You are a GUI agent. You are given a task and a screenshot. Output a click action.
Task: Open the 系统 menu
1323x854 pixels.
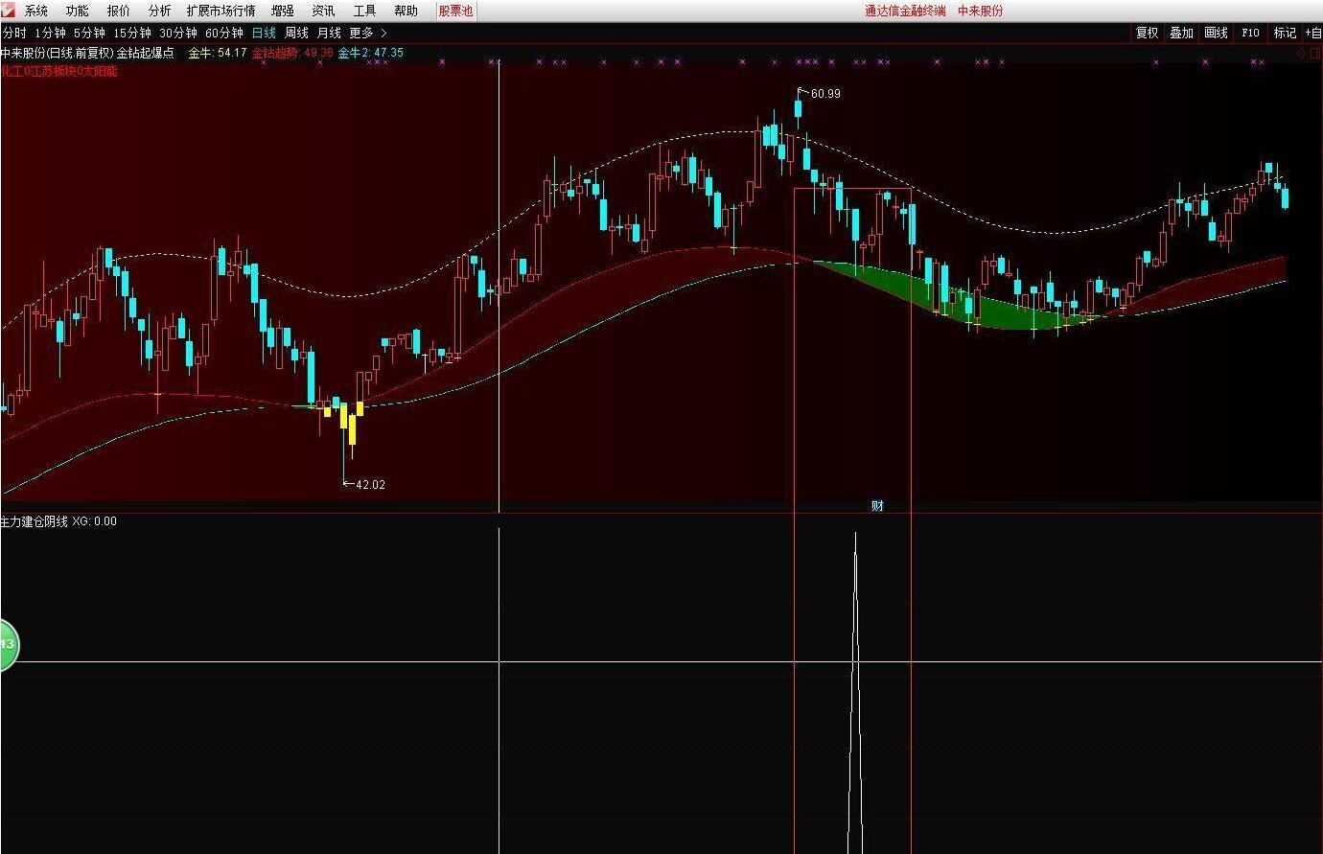[36, 11]
